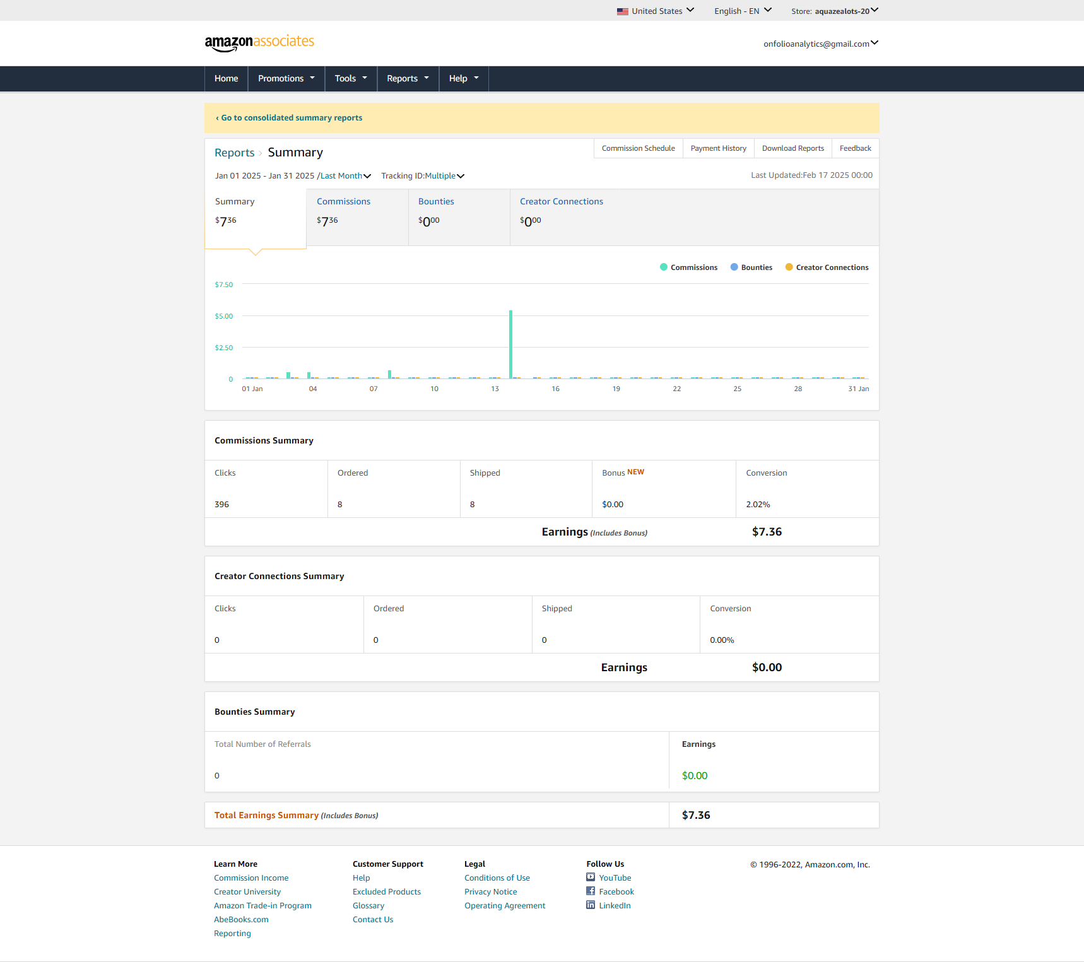Open the Glossary link

(368, 905)
